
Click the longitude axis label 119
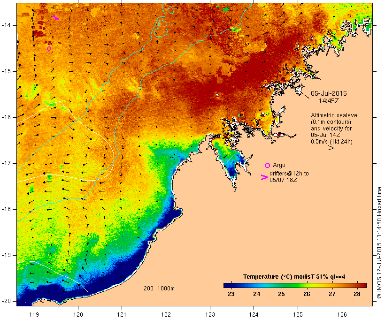click(34, 315)
